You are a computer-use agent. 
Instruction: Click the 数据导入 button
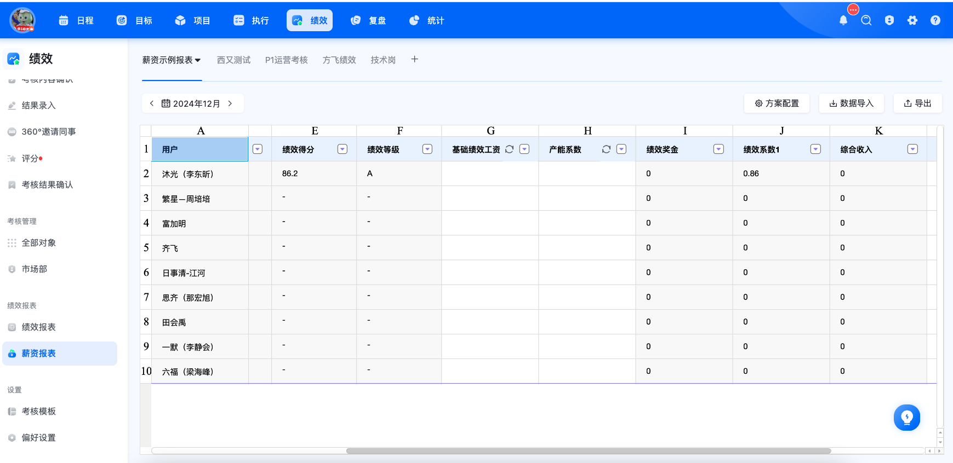pos(851,103)
